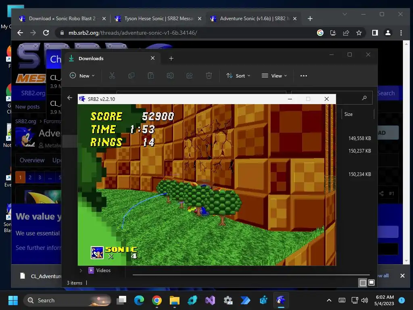The height and width of the screenshot is (310, 413).
Task: Reload the page in Chrome
Action: (x=46, y=33)
